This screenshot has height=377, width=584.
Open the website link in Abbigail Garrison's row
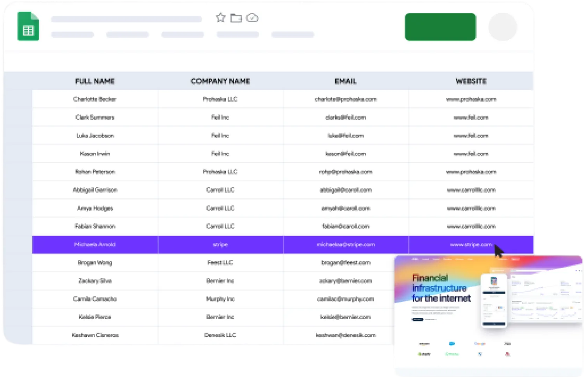pos(471,190)
